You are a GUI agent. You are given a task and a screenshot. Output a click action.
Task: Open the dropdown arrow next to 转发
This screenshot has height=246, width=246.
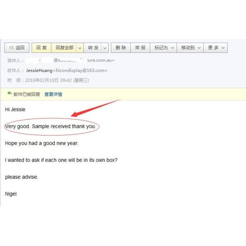105,48
